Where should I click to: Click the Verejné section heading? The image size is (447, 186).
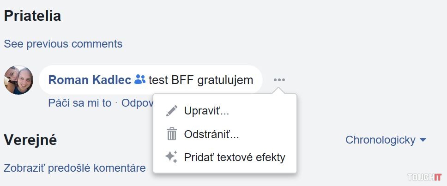pyautogui.click(x=30, y=140)
